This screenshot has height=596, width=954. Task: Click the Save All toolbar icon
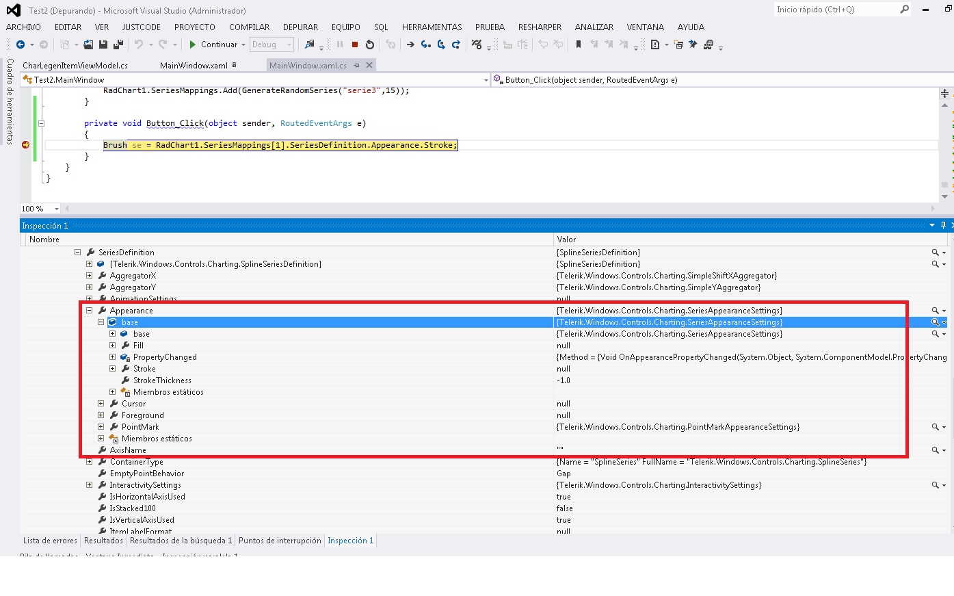pos(118,44)
